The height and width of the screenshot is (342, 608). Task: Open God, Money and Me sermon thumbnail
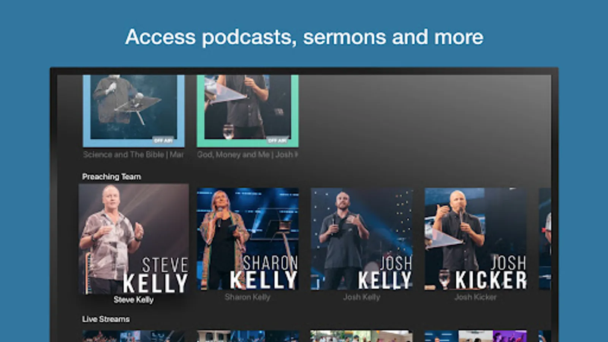(x=248, y=111)
